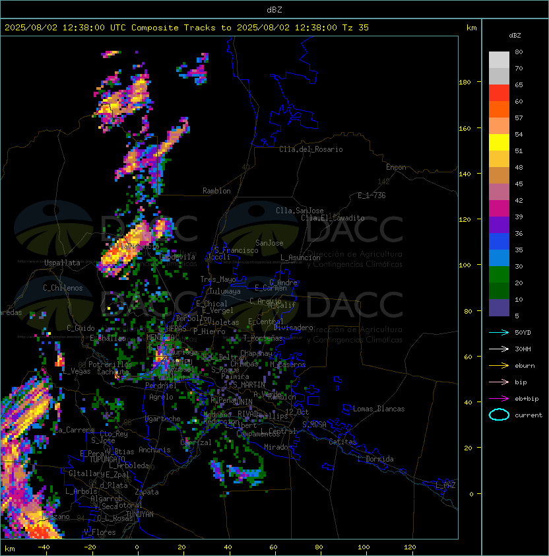Click the 'Encon' map label
This screenshot has height=556, width=549.
tap(396, 167)
